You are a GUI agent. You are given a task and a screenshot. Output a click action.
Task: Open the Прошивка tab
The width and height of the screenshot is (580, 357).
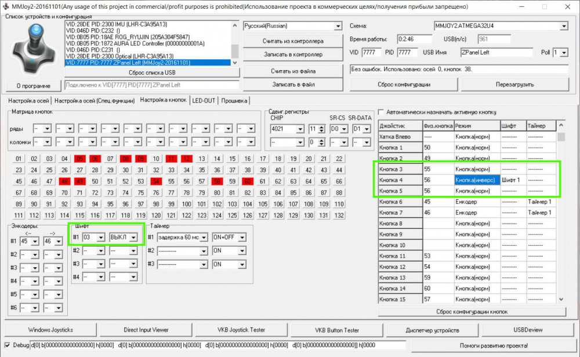234,100
